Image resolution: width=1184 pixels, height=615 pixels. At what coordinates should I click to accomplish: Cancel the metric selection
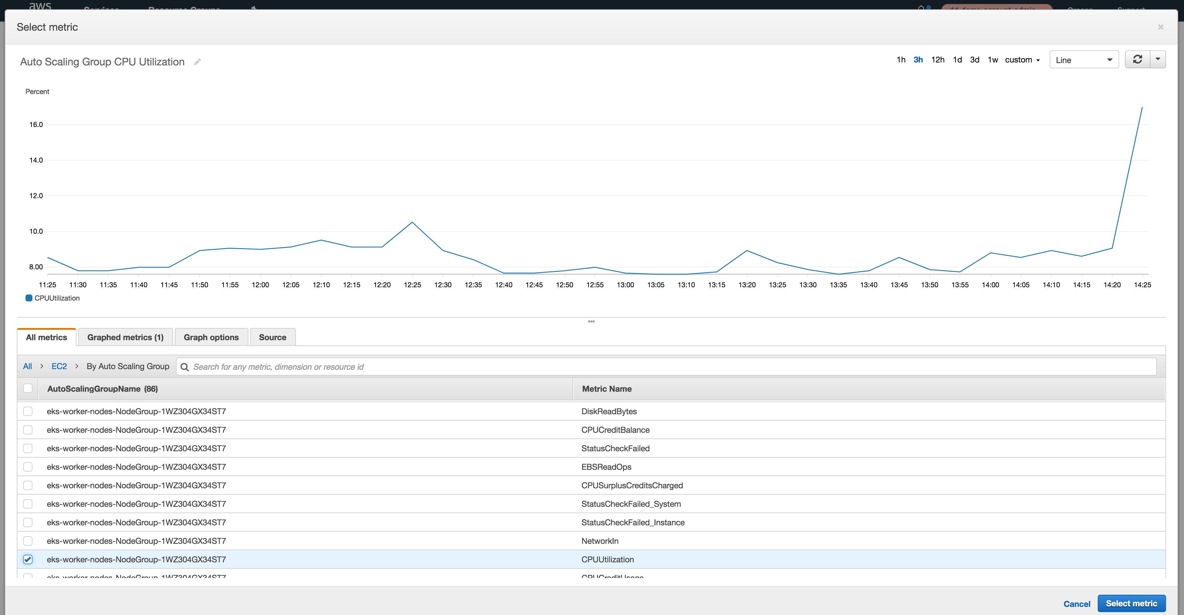point(1076,603)
